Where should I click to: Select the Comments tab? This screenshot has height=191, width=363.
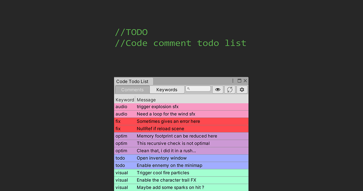coord(132,89)
